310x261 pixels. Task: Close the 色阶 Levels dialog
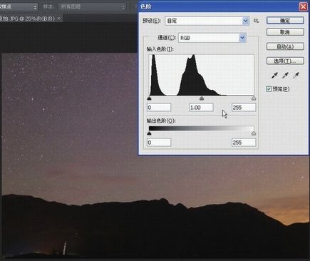tap(303, 6)
